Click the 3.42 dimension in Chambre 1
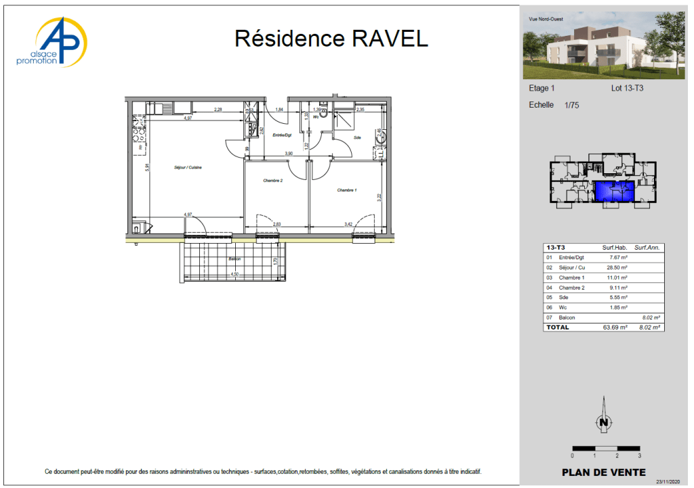 348,224
